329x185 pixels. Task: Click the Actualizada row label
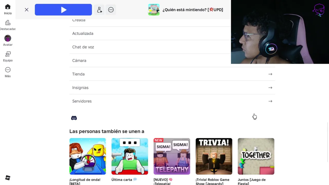[x=83, y=33]
